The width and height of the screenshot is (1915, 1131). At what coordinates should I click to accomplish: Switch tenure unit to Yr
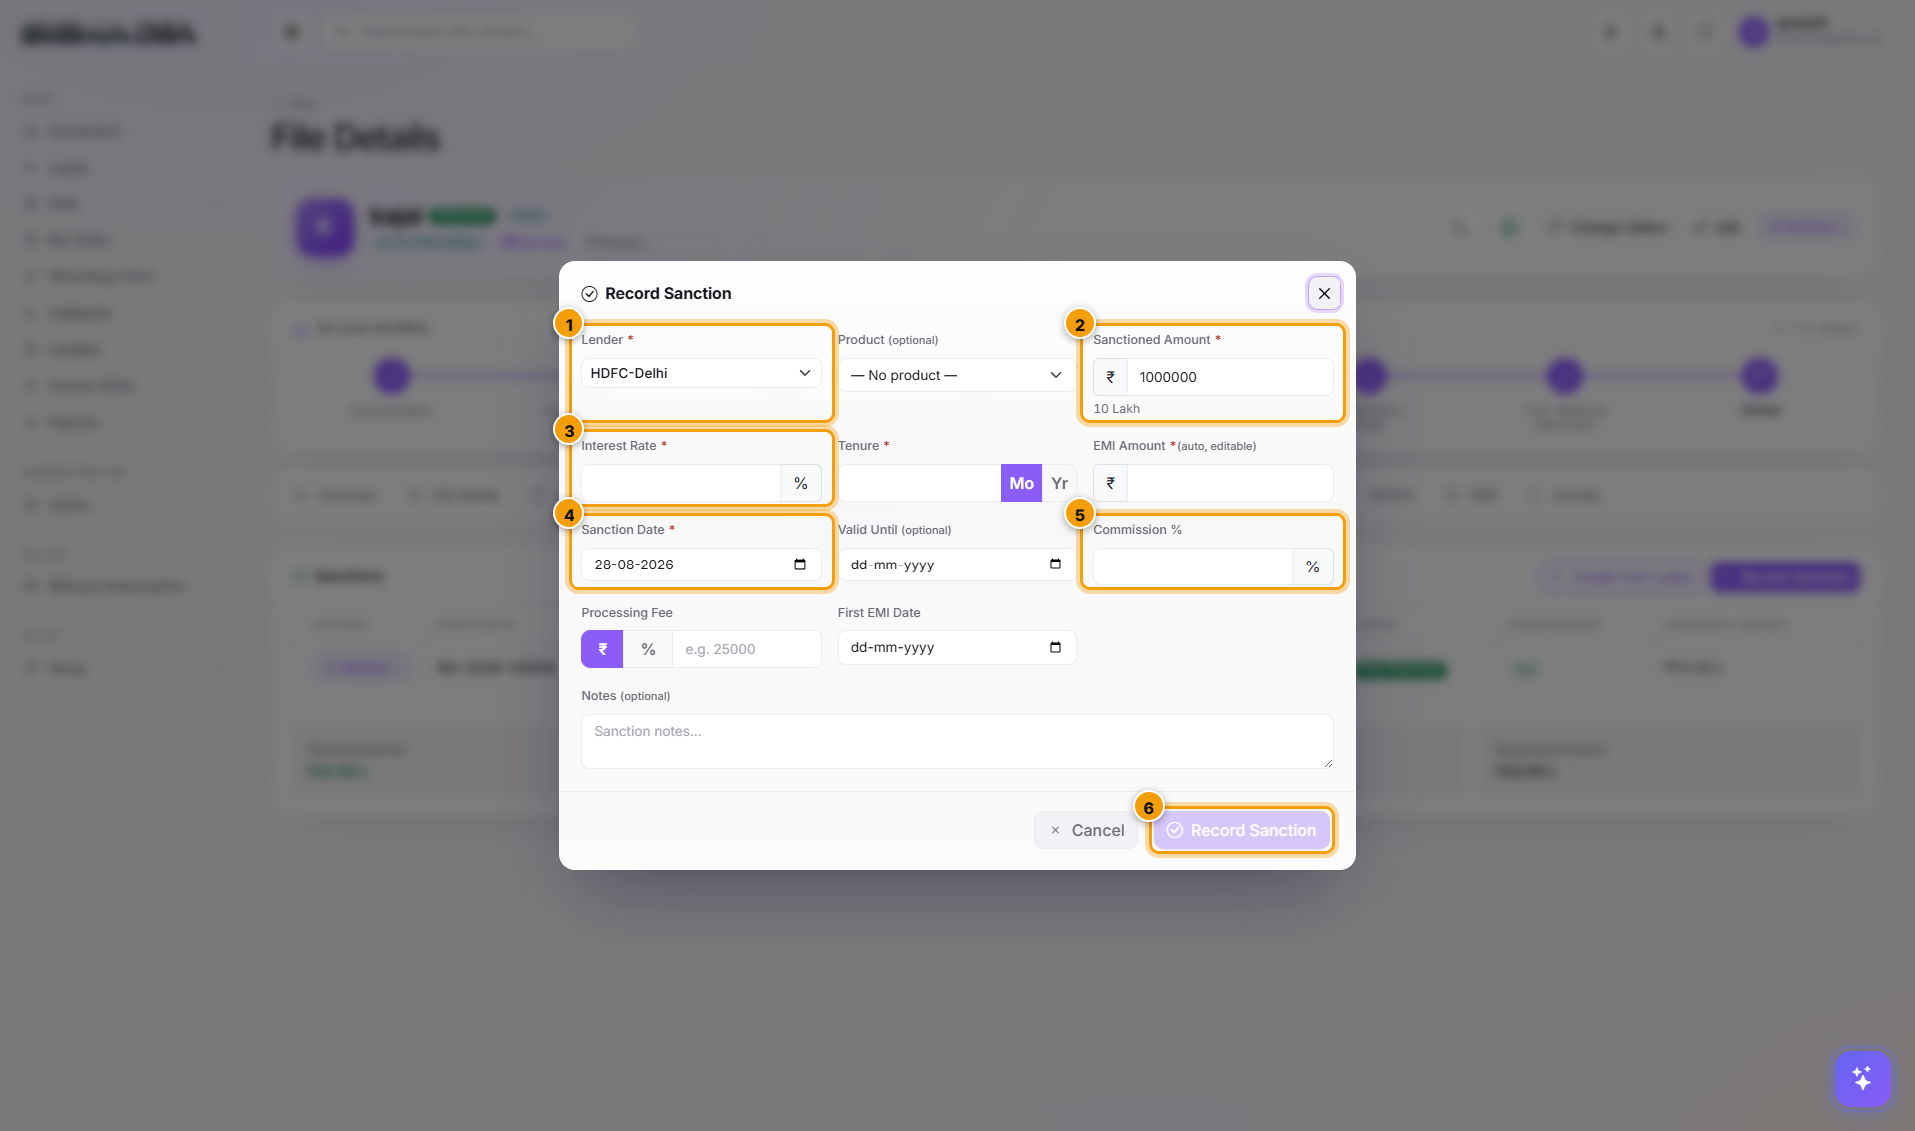1059,483
